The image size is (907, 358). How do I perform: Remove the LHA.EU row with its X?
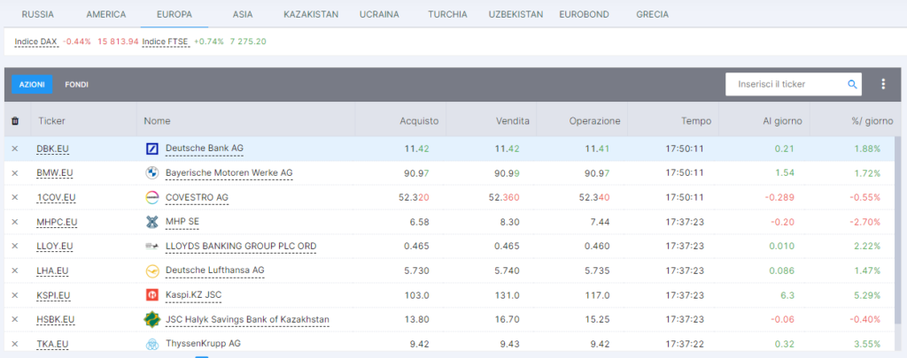(x=15, y=270)
